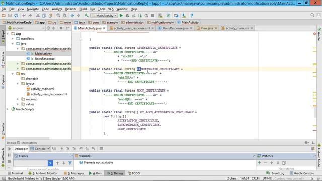Collapse the res folder node
The image size is (322, 181).
[13, 74]
